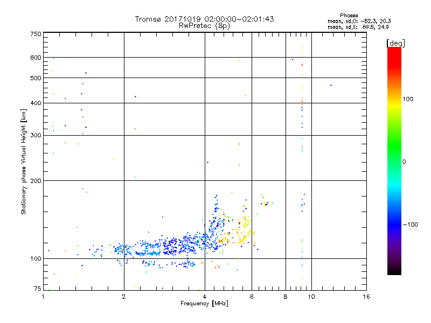This screenshot has width=431, height=323.
Task: Click the plot title 'Tromsø 20171019 02:00:00-02:01:43'
Action: pyautogui.click(x=204, y=19)
